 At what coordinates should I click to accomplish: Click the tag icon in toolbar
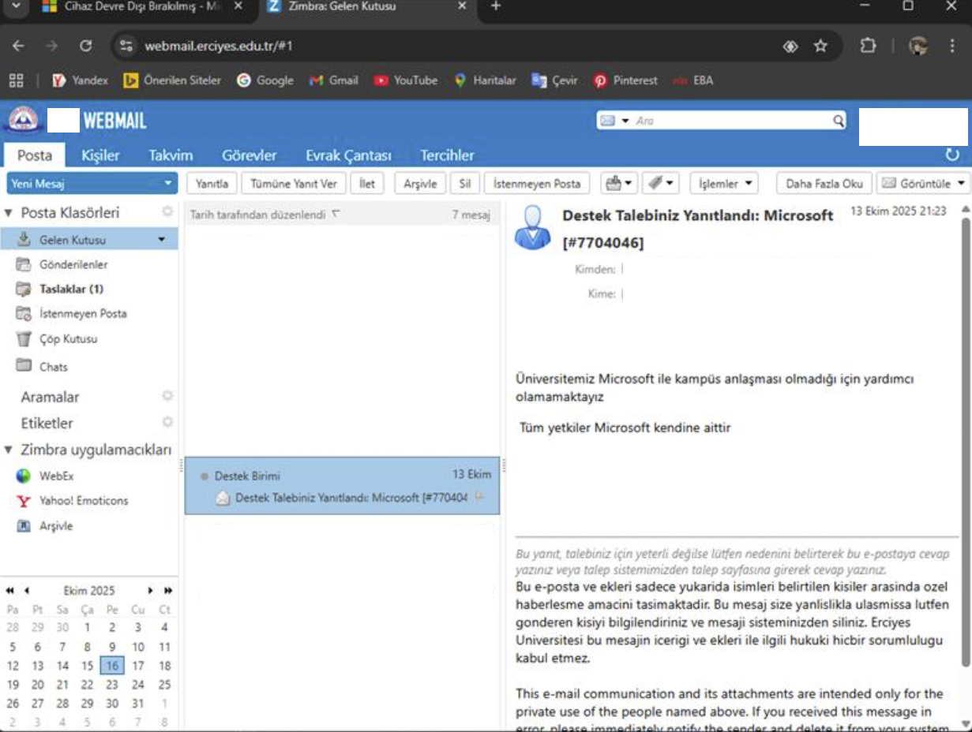pos(655,183)
